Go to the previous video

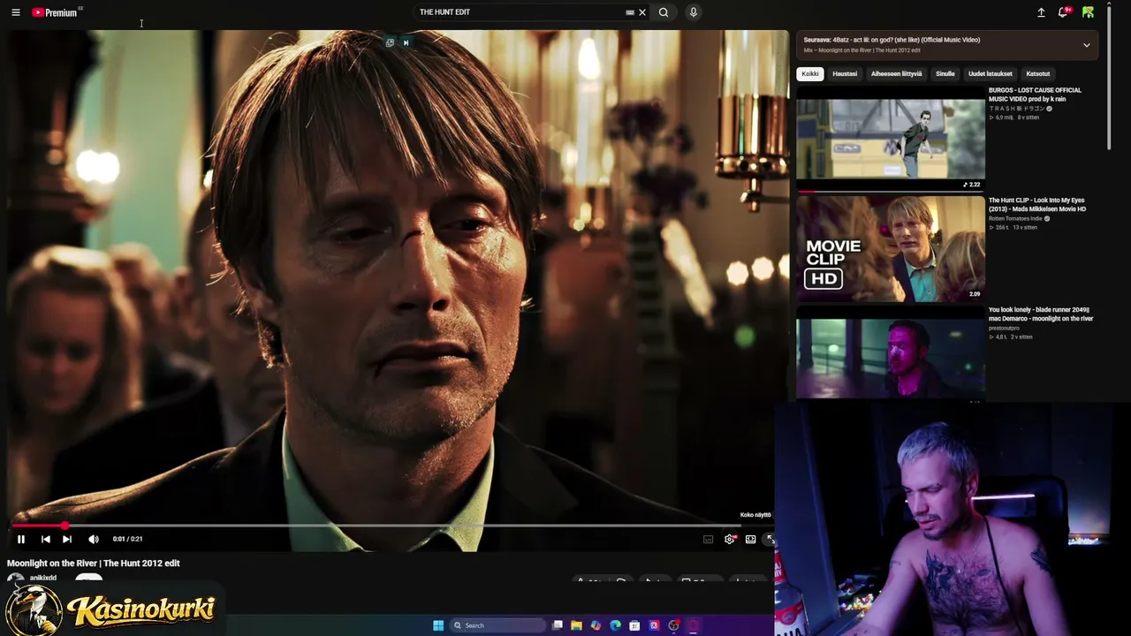(x=45, y=539)
